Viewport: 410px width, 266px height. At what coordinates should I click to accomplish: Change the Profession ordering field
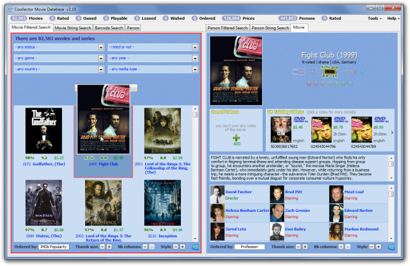[x=250, y=247]
